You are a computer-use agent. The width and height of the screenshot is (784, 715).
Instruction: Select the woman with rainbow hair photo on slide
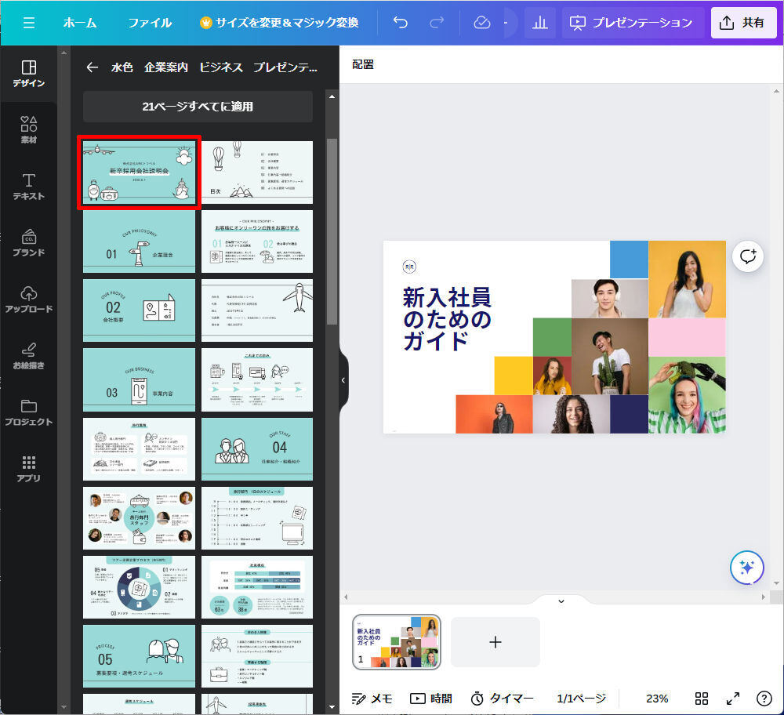point(687,394)
